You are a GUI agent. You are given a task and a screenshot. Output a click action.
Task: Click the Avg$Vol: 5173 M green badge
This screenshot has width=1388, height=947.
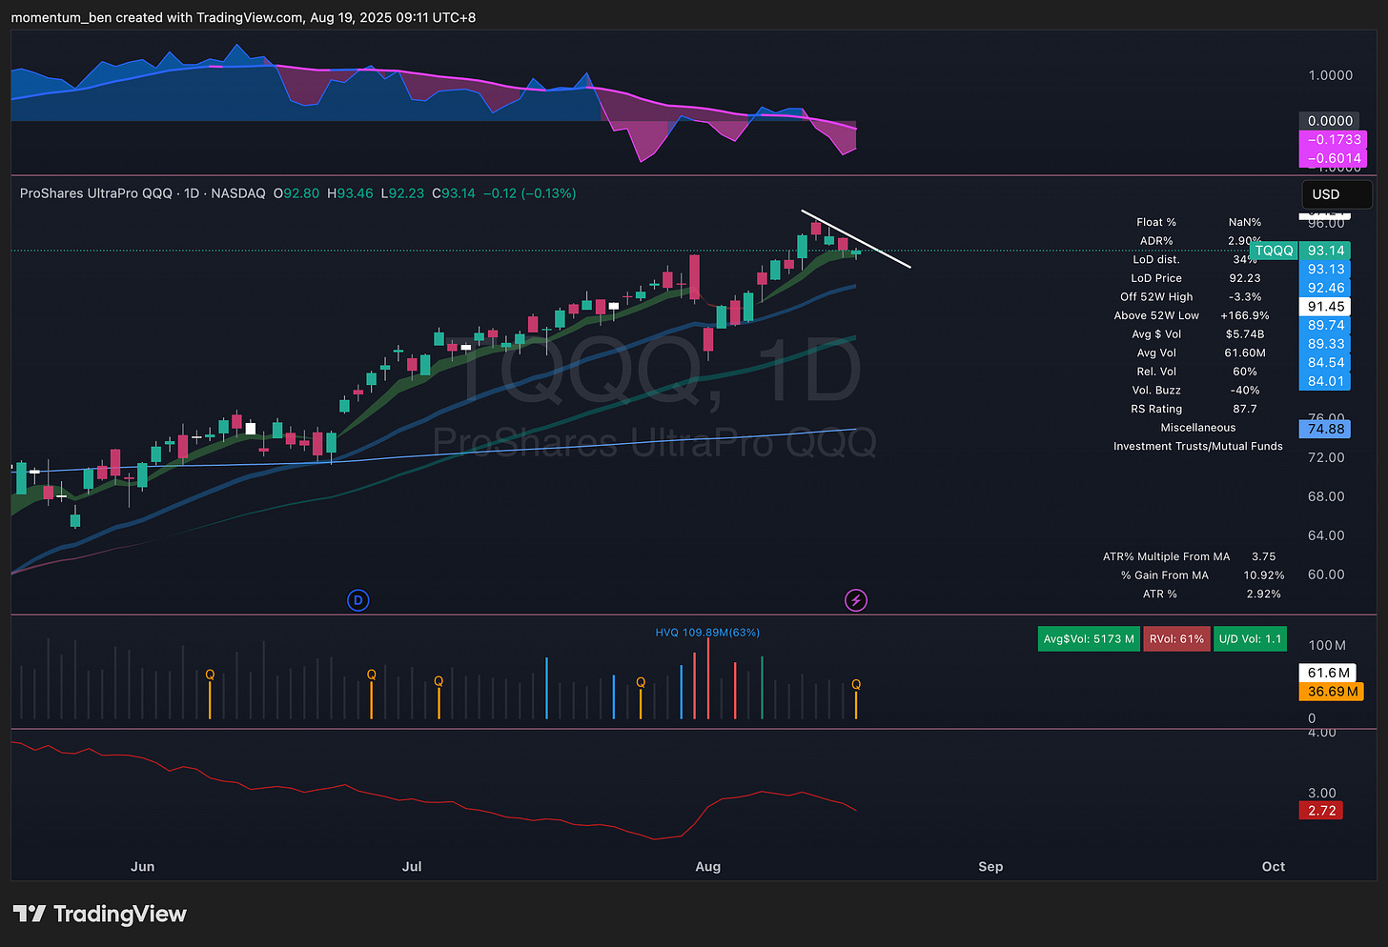pyautogui.click(x=1089, y=638)
